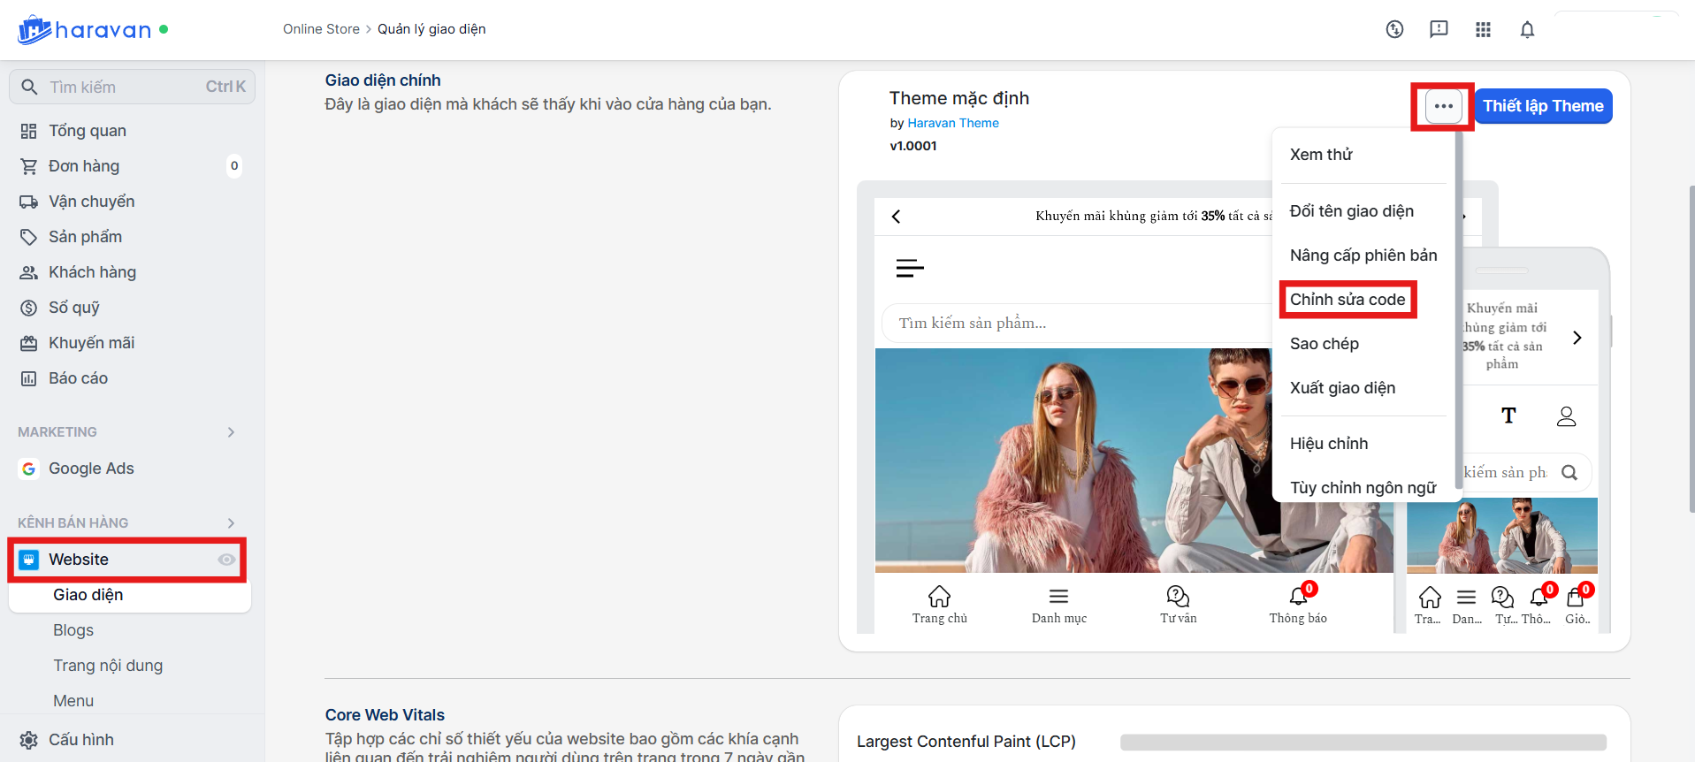Click the next arrow in mobile preview banner
Image resolution: width=1695 pixels, height=762 pixels.
click(x=1577, y=338)
